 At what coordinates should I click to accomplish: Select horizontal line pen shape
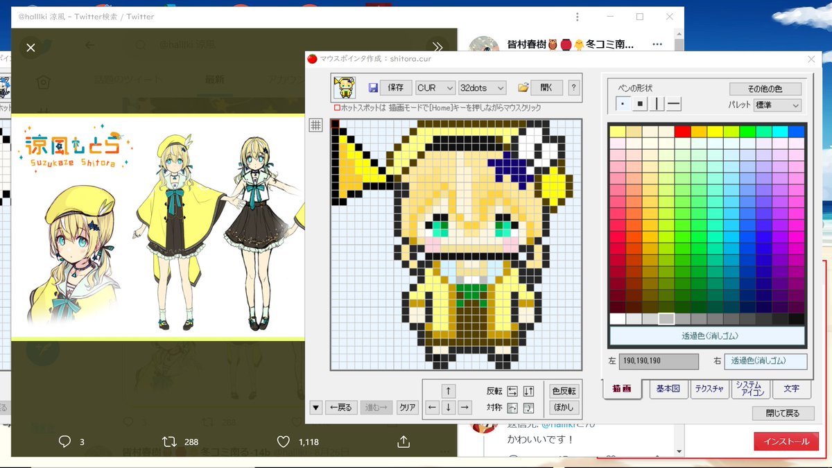tap(673, 104)
